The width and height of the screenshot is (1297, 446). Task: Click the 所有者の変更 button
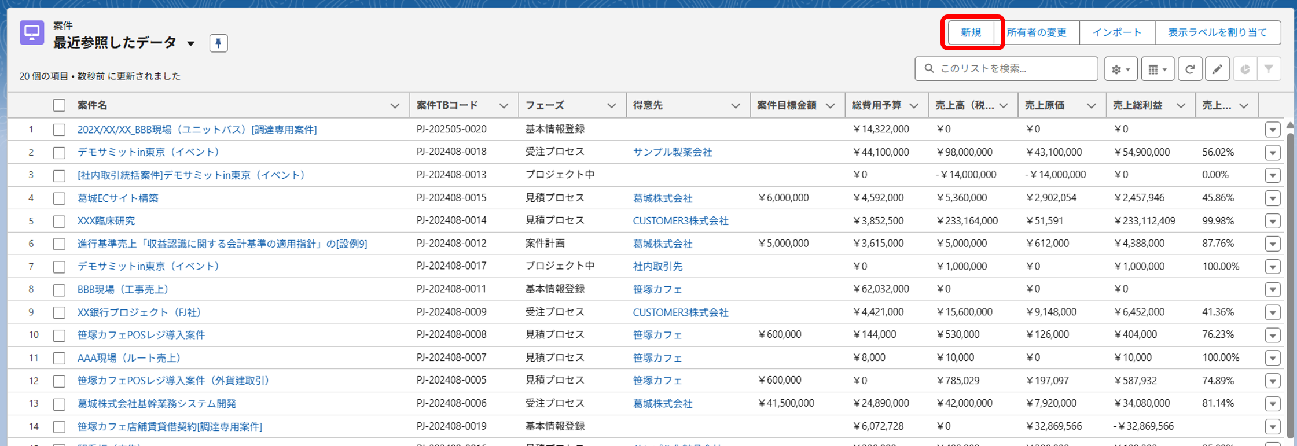tap(1037, 32)
